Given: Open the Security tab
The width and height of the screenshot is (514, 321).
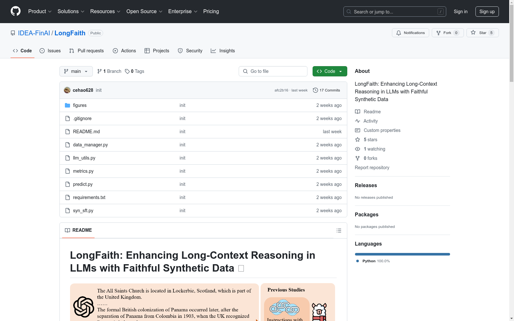Looking at the screenshot, I should point(190,51).
